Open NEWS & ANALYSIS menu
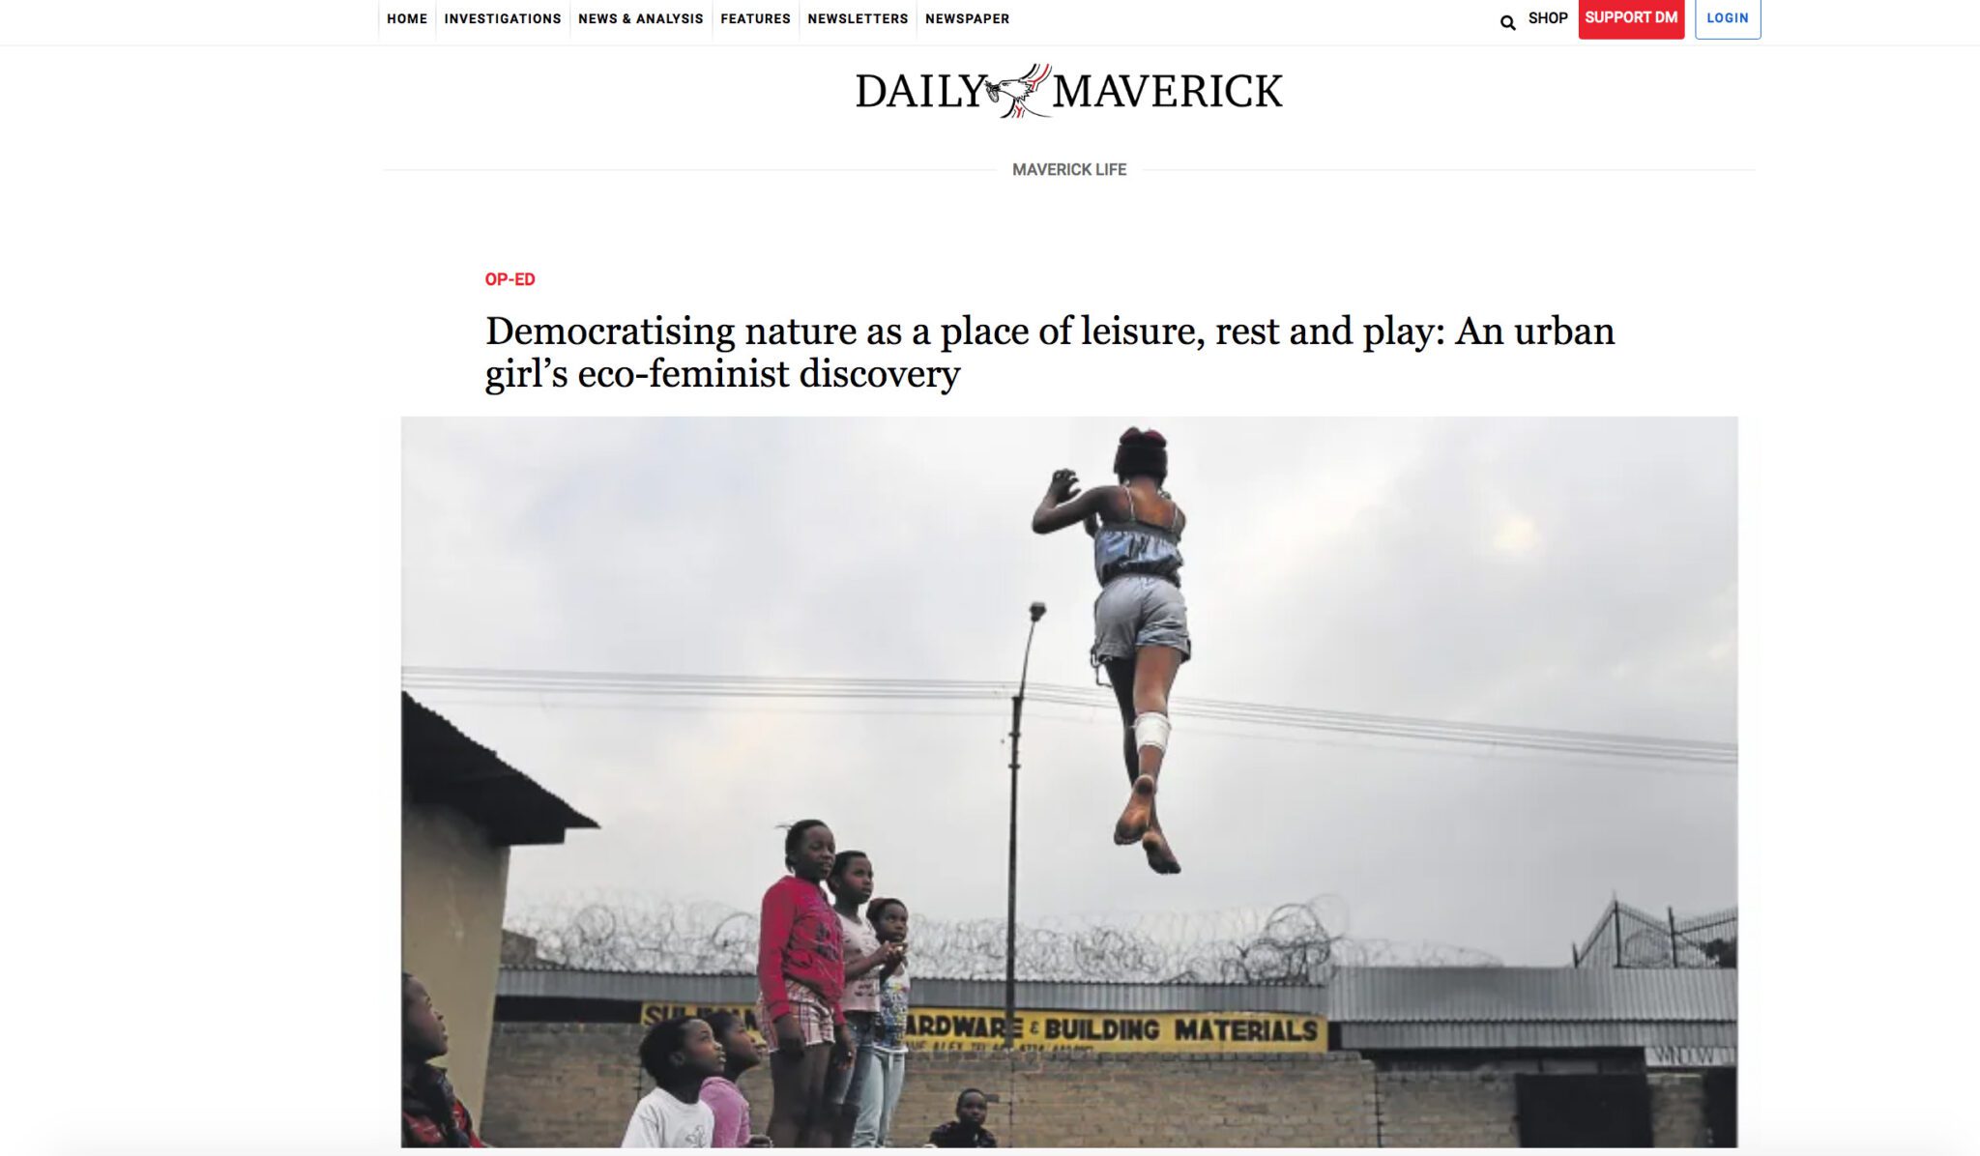The height and width of the screenshot is (1156, 1980). click(641, 18)
